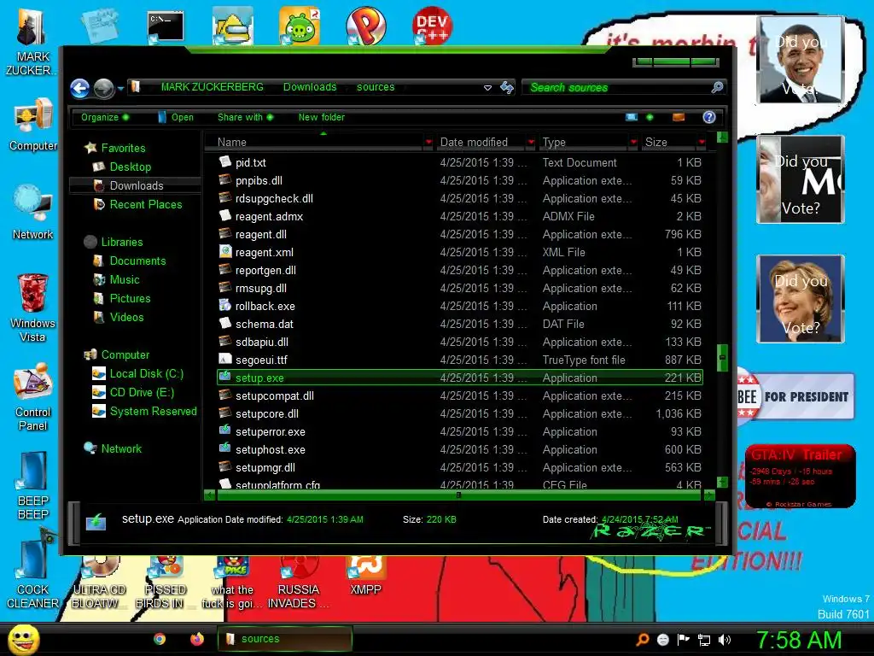Screen dimensions: 874x656
Task: Sort by the Date modified column
Action: (481, 143)
